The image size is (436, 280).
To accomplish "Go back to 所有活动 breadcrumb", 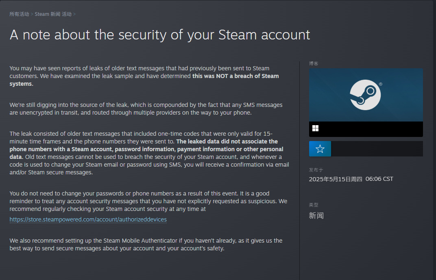I will [19, 14].
